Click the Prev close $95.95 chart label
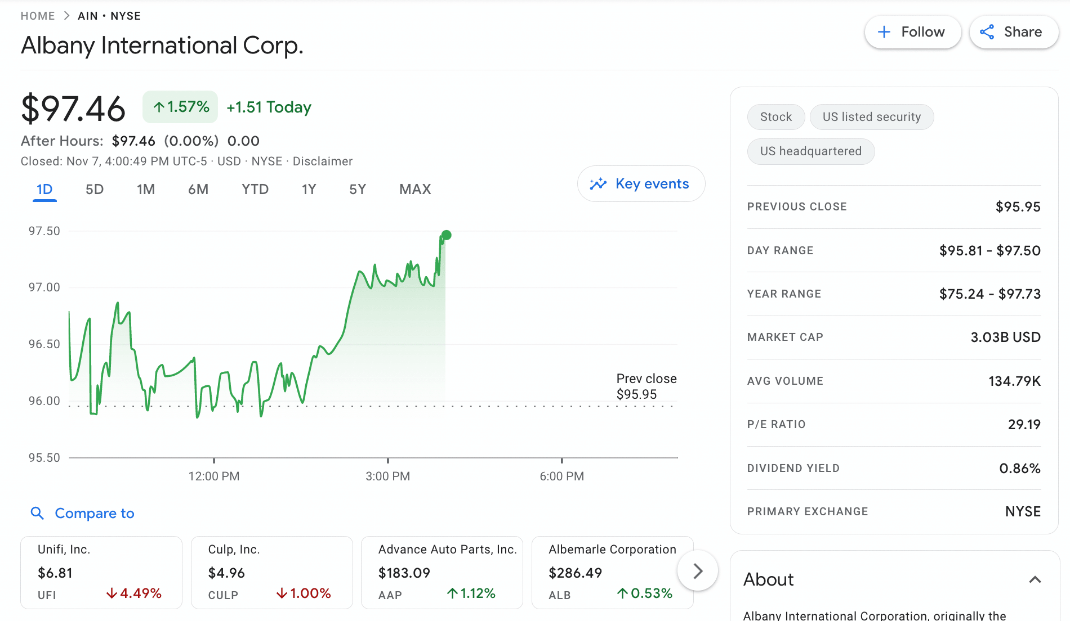The image size is (1070, 621). coord(646,386)
